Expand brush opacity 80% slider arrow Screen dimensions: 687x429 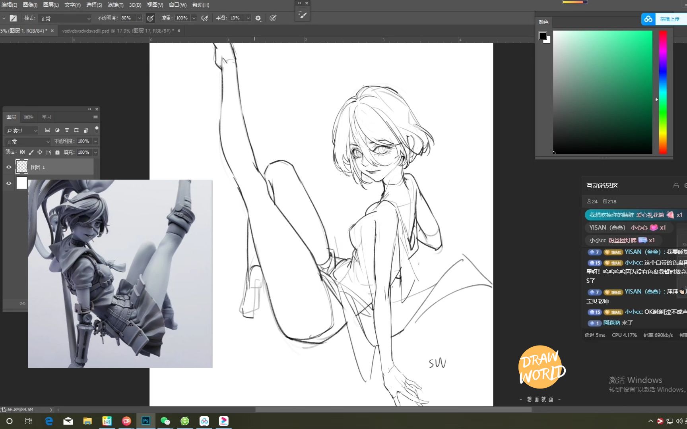(x=139, y=18)
